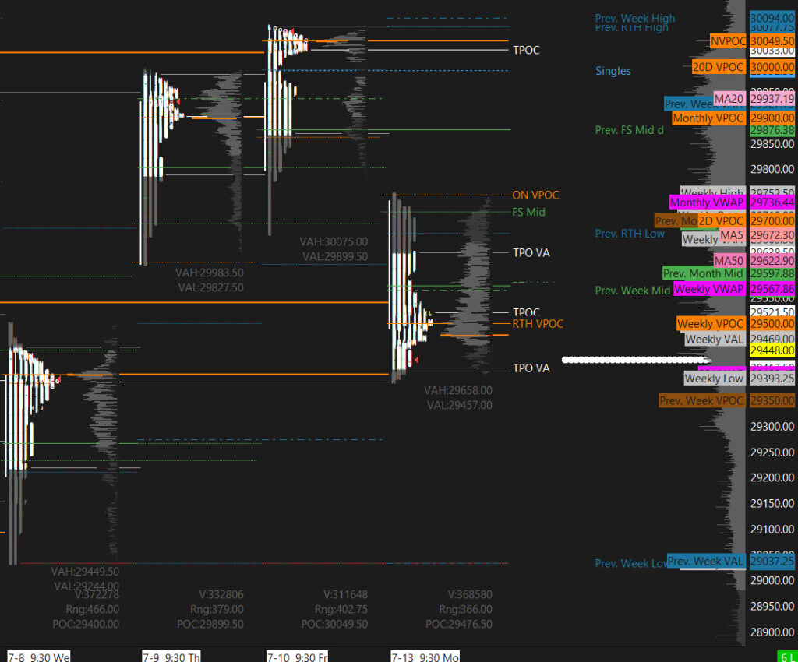
Task: Select the 7-10 9:30 Fr session marker
Action: click(297, 657)
